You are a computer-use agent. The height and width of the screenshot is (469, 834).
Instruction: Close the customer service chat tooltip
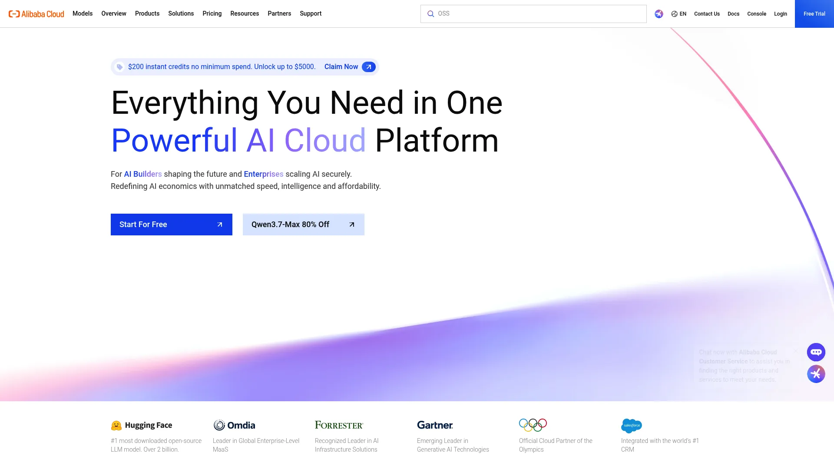pos(796,351)
